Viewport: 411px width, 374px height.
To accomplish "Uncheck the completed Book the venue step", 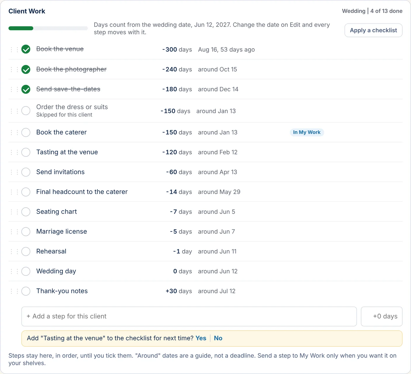I will point(26,49).
